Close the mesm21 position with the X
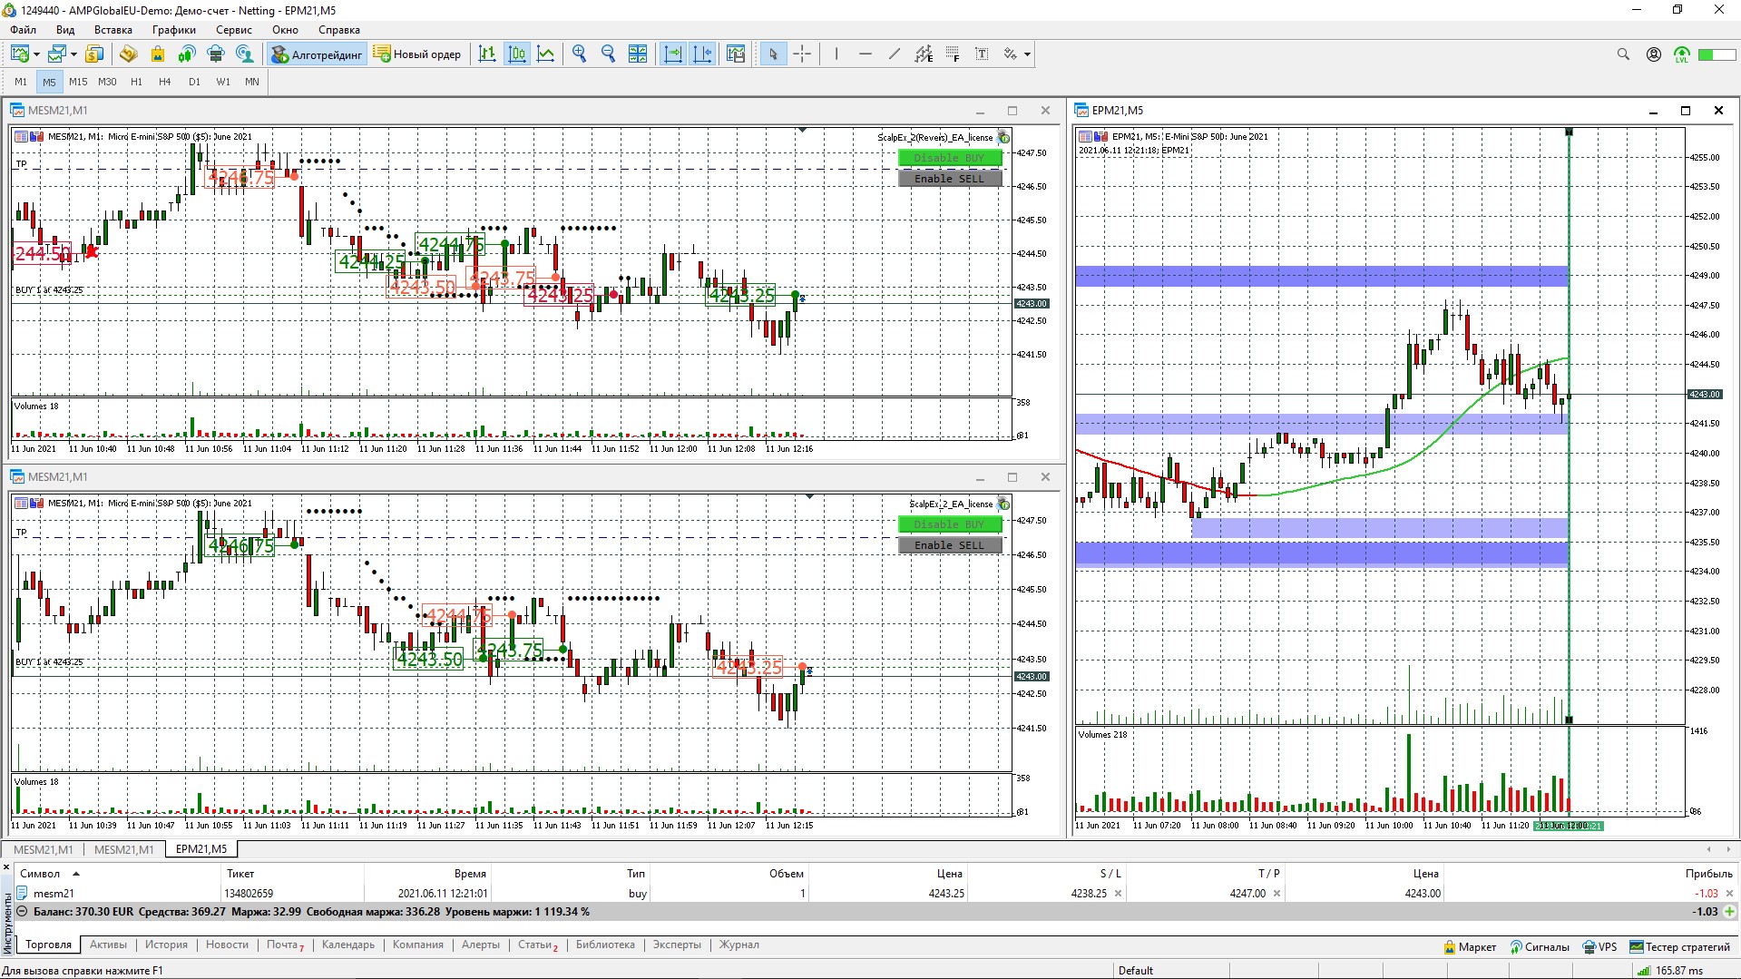 click(x=1729, y=894)
